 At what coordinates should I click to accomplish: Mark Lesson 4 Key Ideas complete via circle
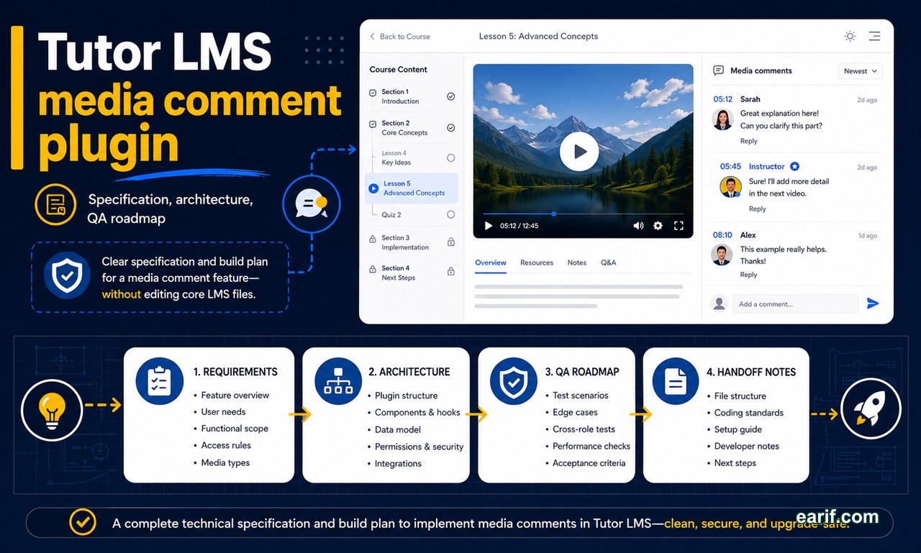[451, 158]
